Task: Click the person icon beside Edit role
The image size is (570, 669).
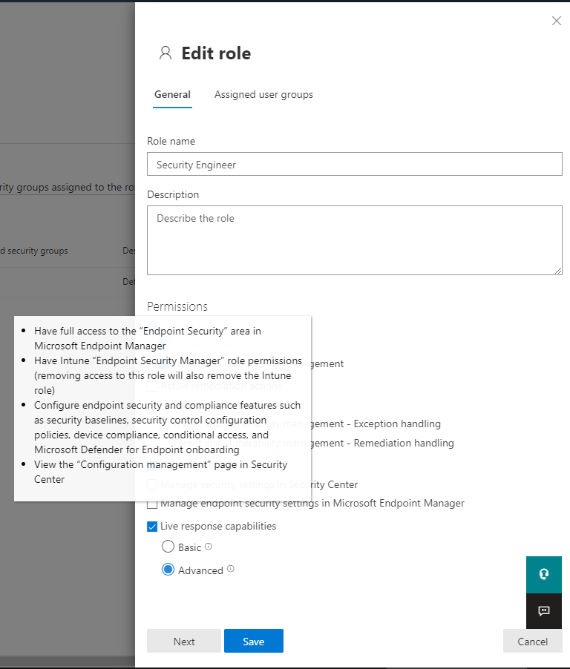Action: click(x=165, y=53)
